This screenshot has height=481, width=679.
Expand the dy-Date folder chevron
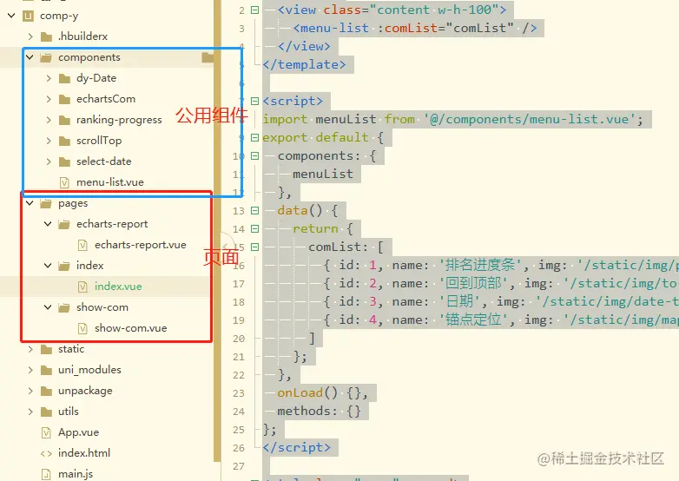click(49, 78)
